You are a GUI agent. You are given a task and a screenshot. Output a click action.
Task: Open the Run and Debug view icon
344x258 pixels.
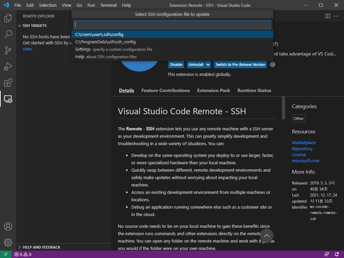(x=8, y=67)
